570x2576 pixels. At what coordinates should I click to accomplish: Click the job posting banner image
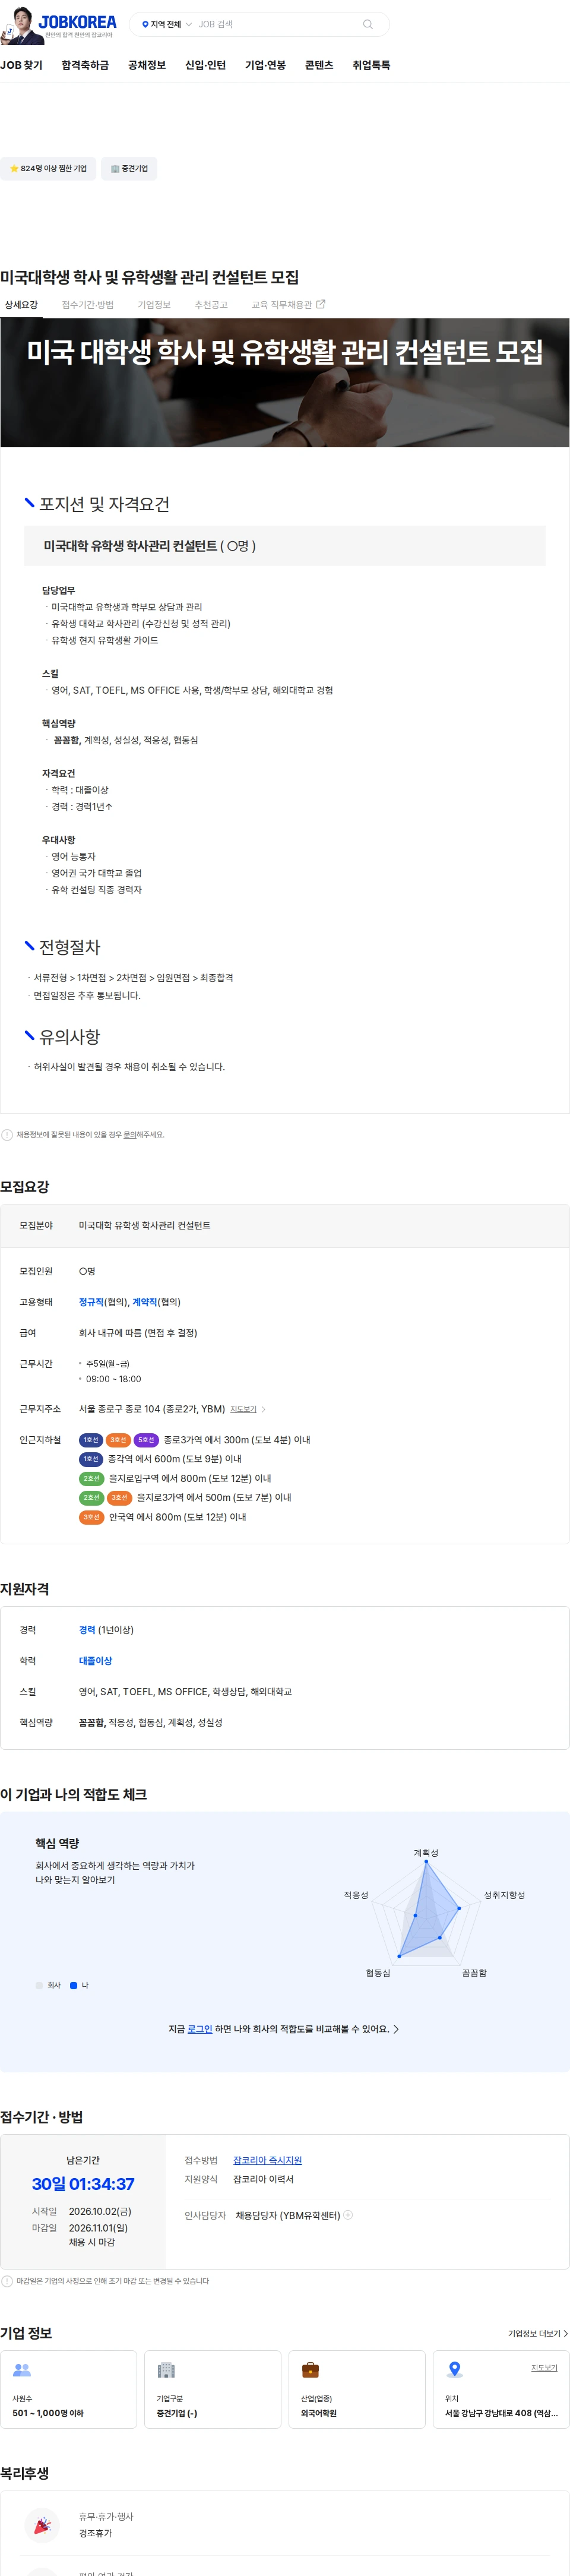(285, 382)
